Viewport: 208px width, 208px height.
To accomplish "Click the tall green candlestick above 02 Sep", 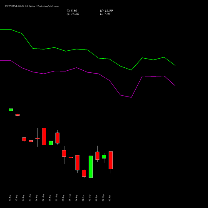I will coord(91,167).
